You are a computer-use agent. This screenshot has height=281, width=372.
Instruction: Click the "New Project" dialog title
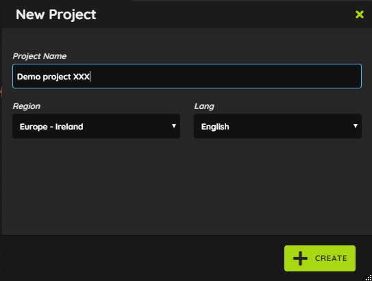point(56,14)
